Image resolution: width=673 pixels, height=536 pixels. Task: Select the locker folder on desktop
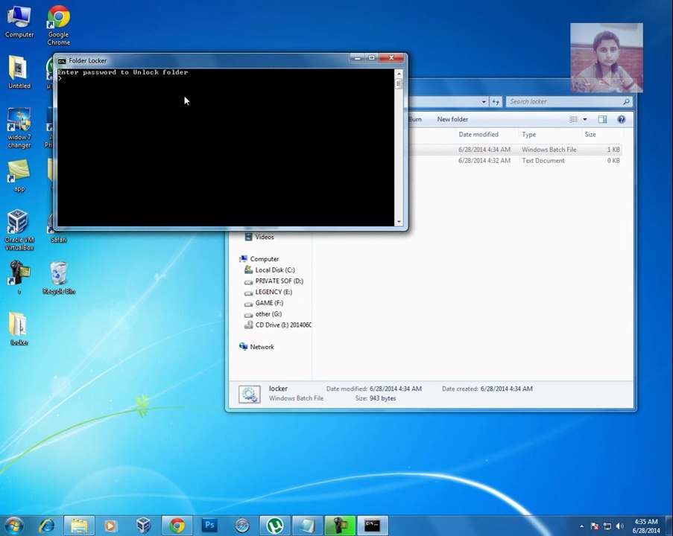point(19,329)
